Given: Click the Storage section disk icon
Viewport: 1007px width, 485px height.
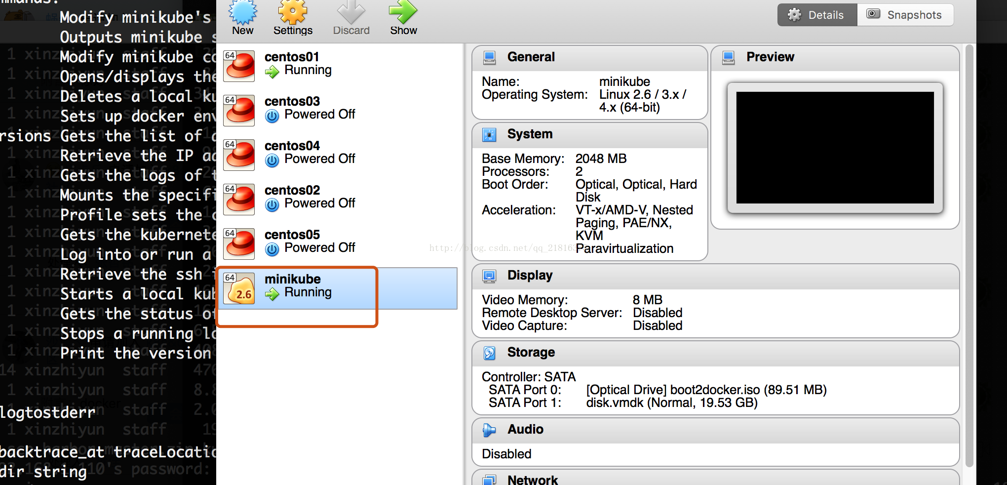Looking at the screenshot, I should pos(489,353).
